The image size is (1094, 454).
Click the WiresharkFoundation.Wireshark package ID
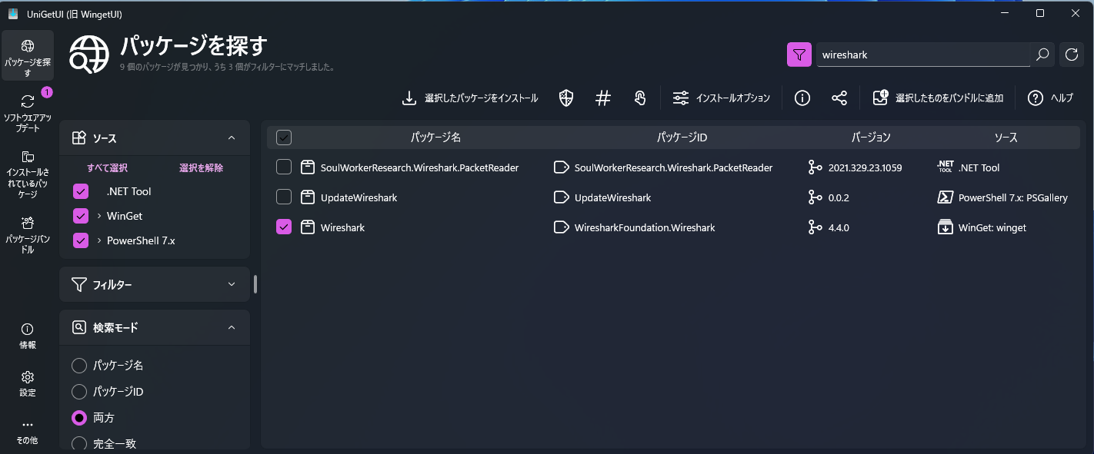(645, 227)
